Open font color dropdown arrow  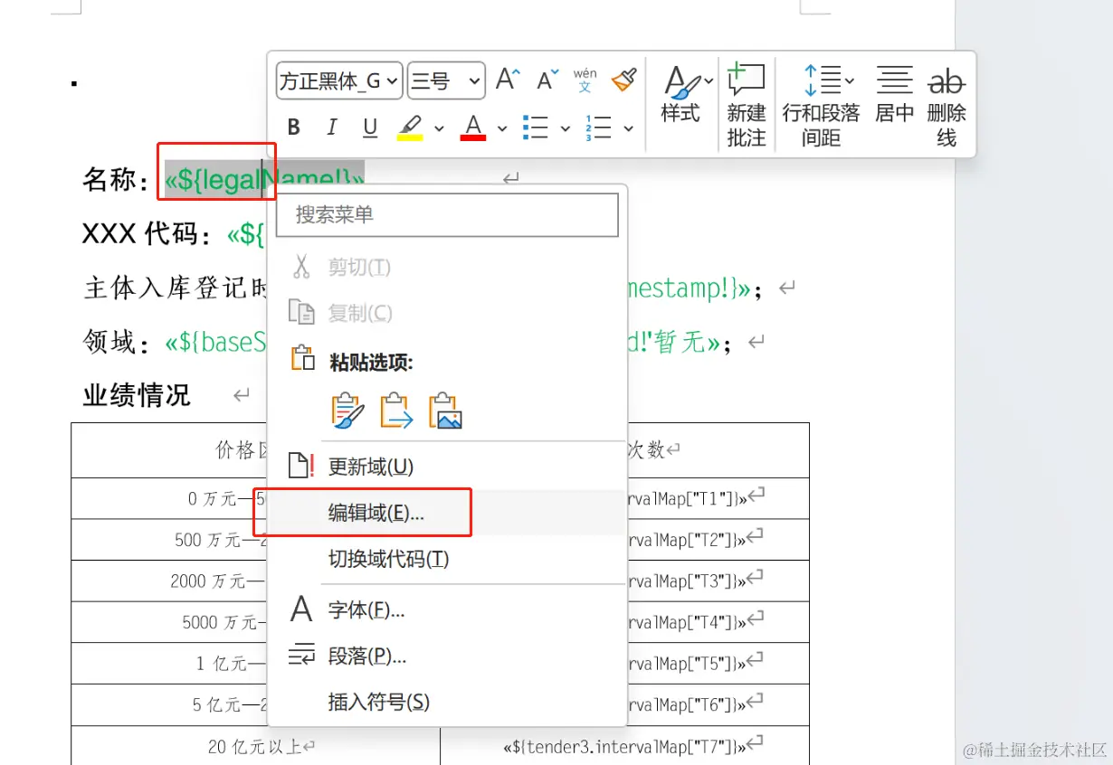502,128
